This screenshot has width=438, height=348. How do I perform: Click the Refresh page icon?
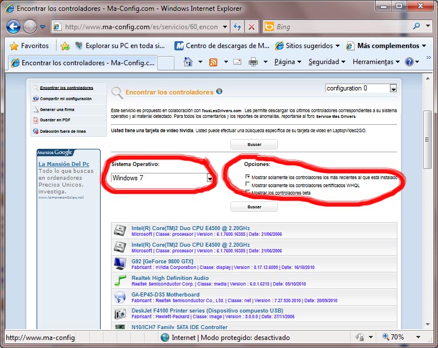click(237, 27)
